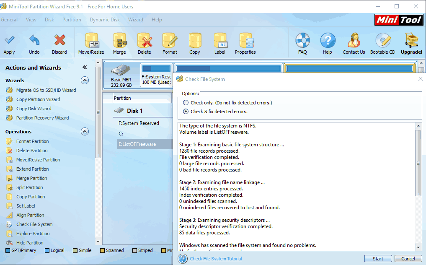The width and height of the screenshot is (426, 265).
Task: Click the Cancel button
Action: tap(408, 259)
